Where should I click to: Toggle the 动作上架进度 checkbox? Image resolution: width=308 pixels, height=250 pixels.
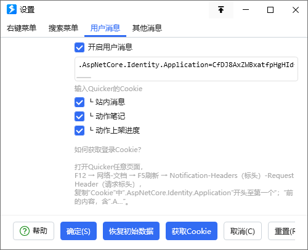(79, 131)
